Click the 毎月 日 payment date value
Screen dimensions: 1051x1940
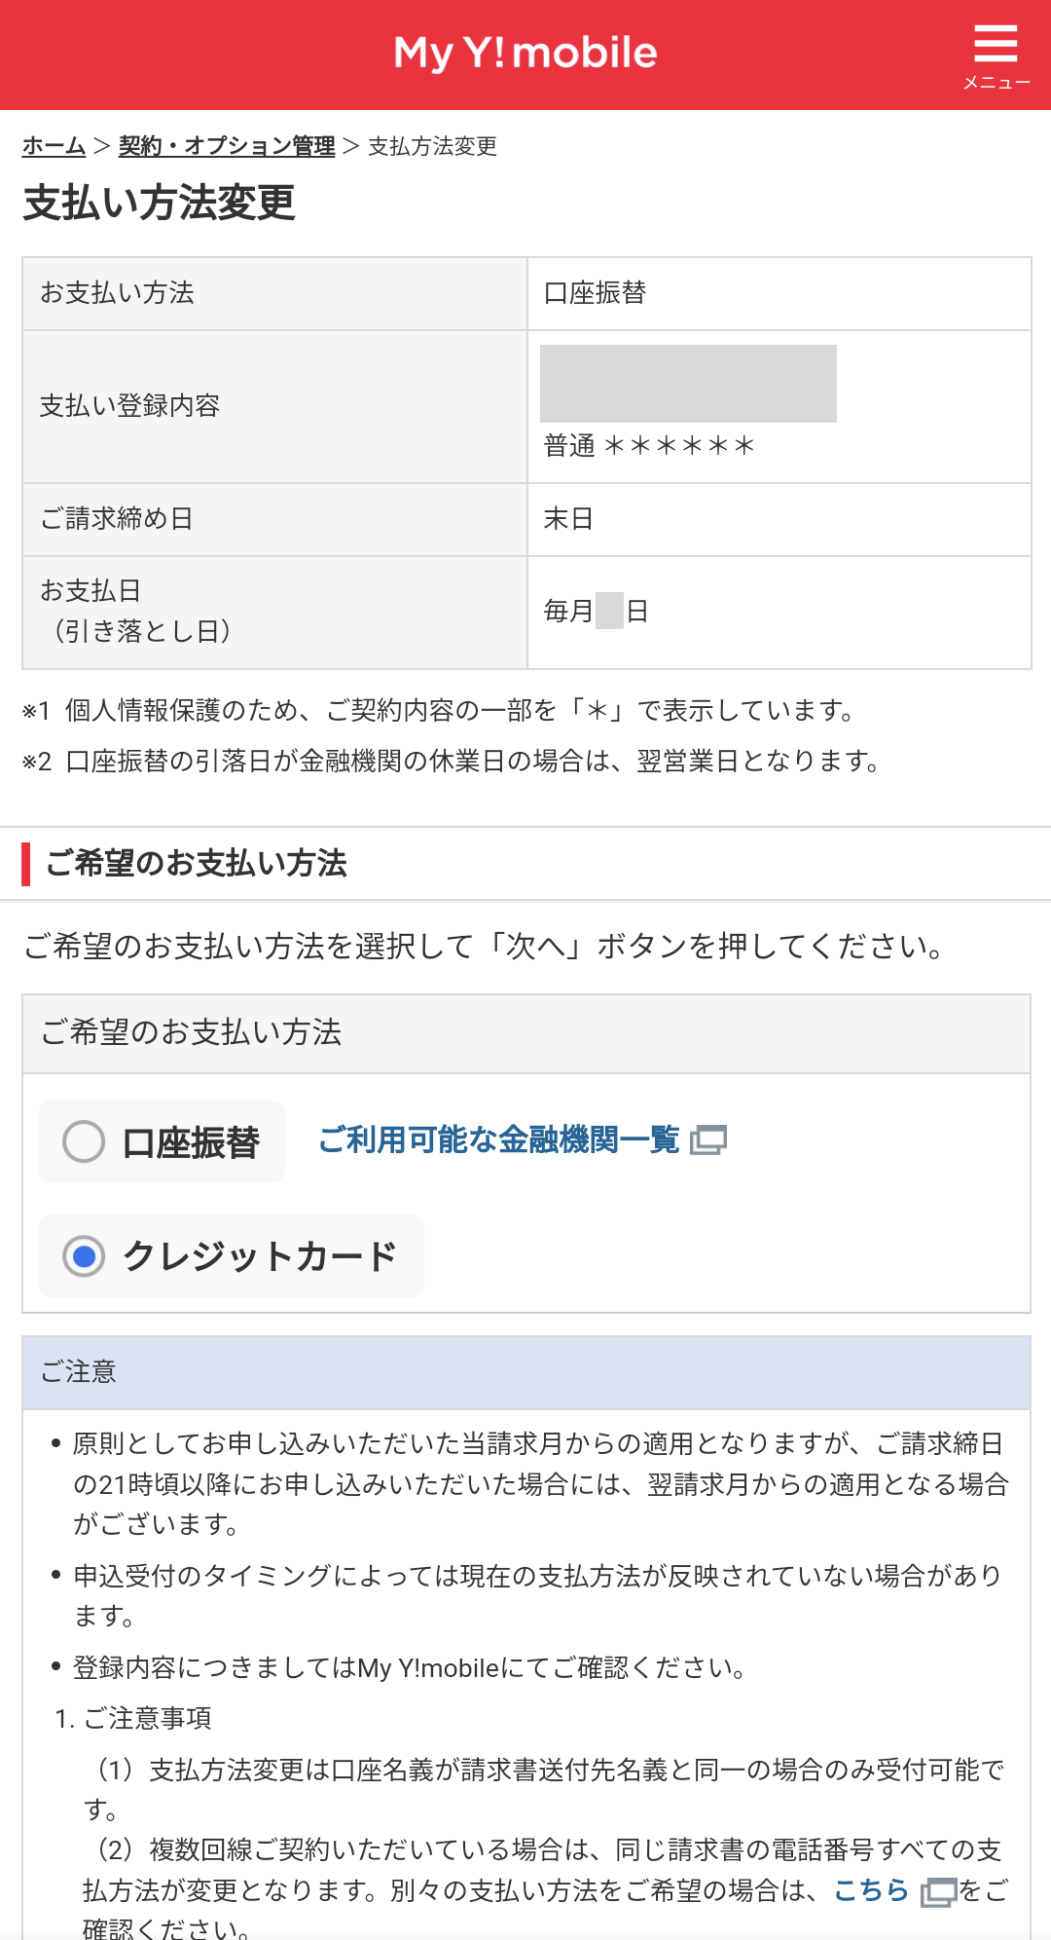[596, 612]
